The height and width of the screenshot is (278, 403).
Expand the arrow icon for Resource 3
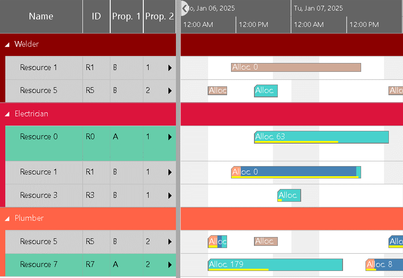coord(170,195)
